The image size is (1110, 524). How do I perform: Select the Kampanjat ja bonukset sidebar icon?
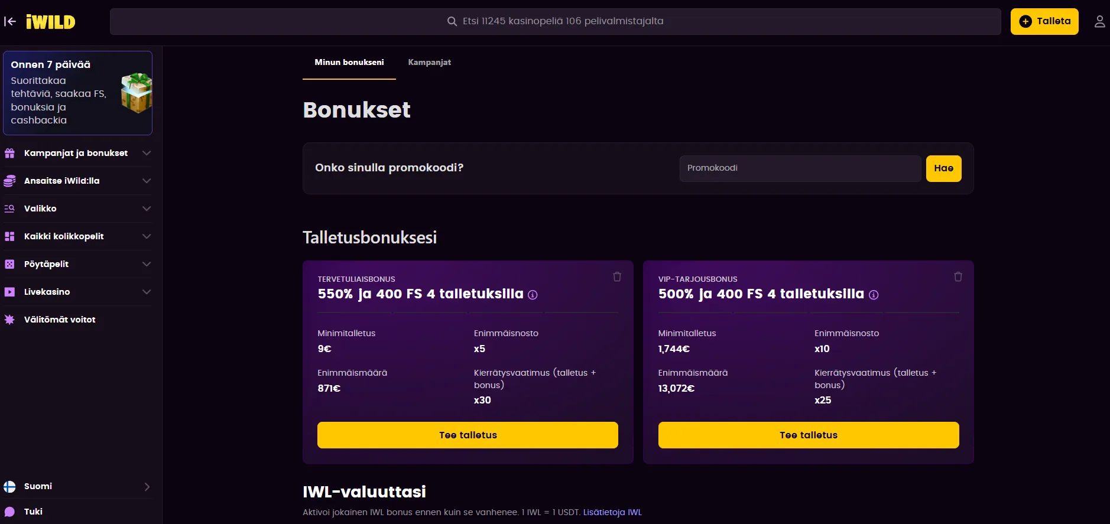click(9, 153)
